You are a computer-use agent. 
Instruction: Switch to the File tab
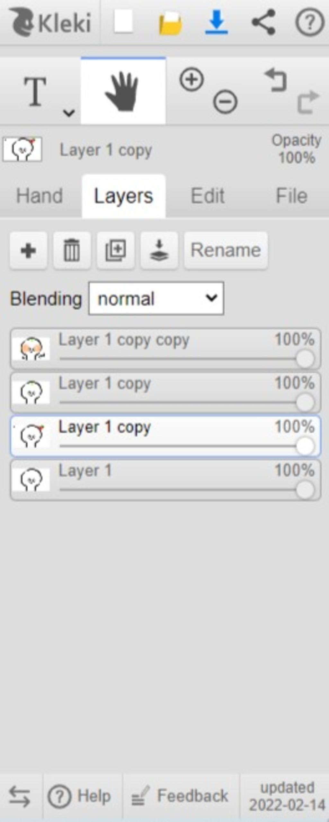[x=292, y=196]
